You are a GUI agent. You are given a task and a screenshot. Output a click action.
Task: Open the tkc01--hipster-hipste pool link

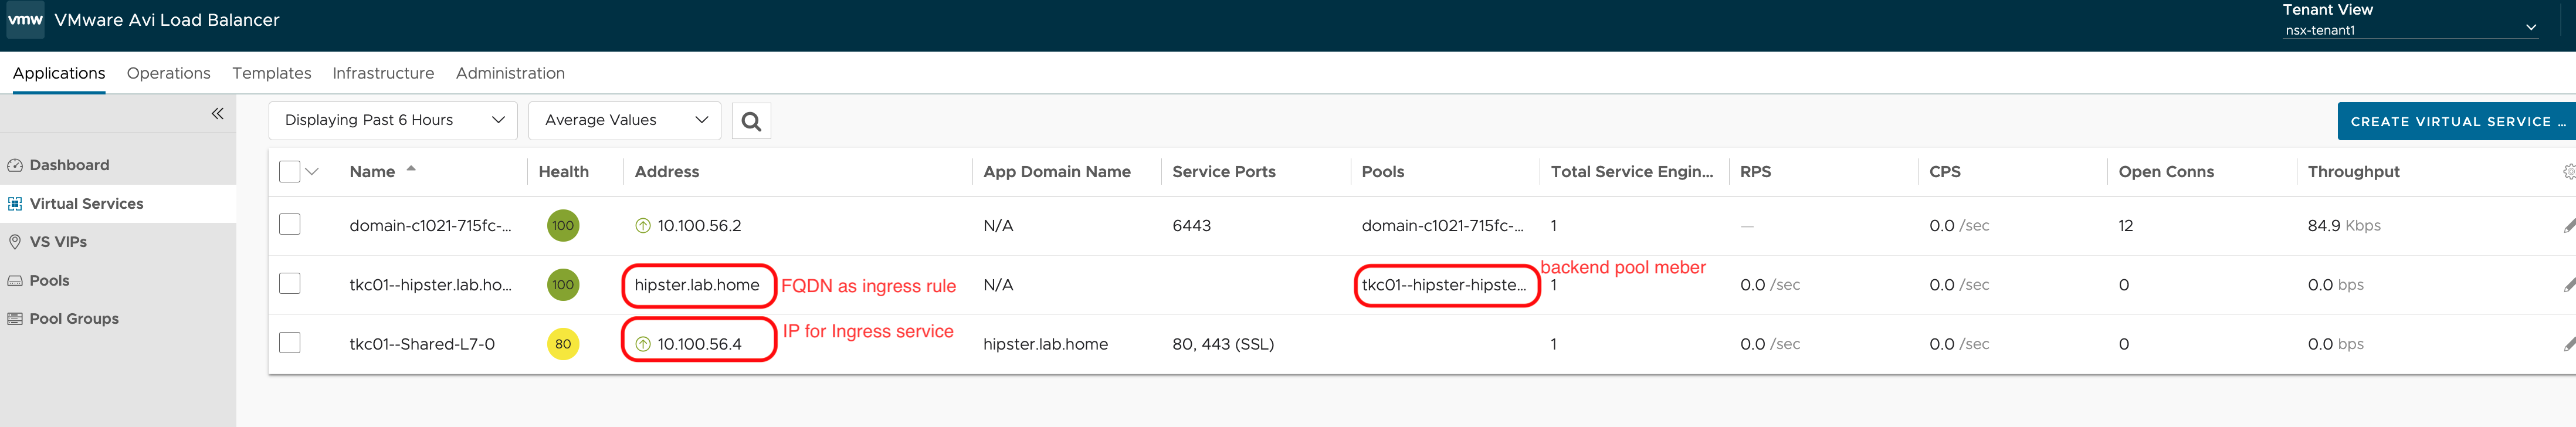[1443, 285]
